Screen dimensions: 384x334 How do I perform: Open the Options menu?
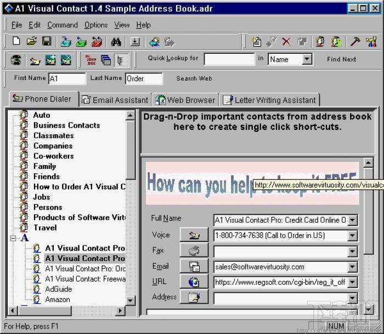pyautogui.click(x=96, y=25)
